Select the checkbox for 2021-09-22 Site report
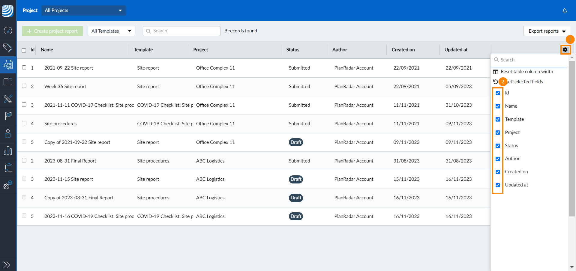 (24, 67)
